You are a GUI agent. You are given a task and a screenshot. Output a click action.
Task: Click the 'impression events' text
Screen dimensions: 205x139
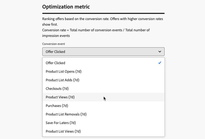coord(56,36)
